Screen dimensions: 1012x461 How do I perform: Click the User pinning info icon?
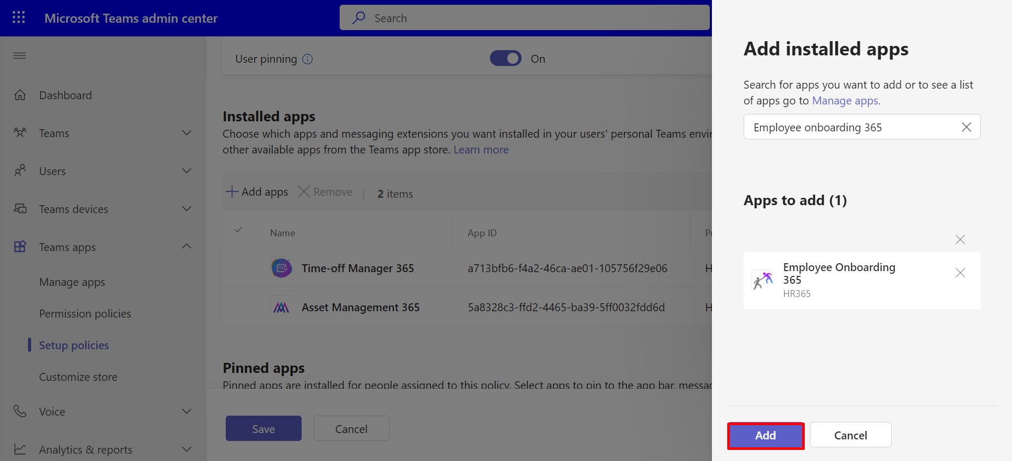pos(307,59)
